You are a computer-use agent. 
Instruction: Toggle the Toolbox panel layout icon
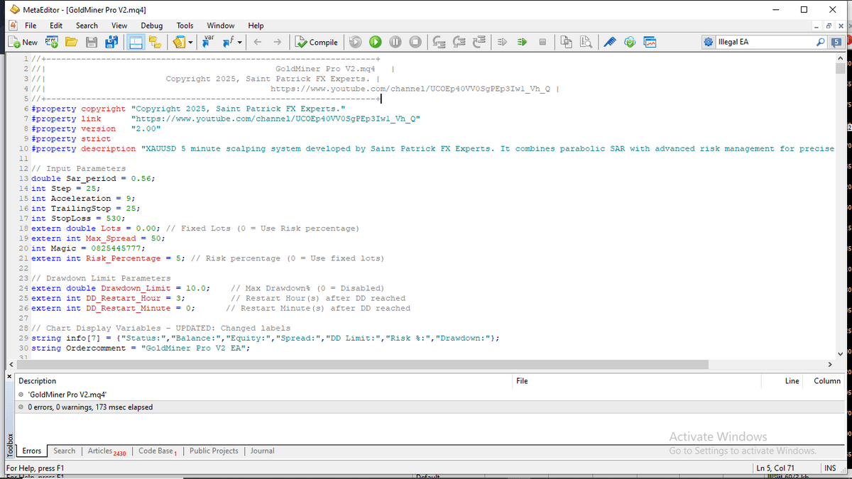[136, 42]
